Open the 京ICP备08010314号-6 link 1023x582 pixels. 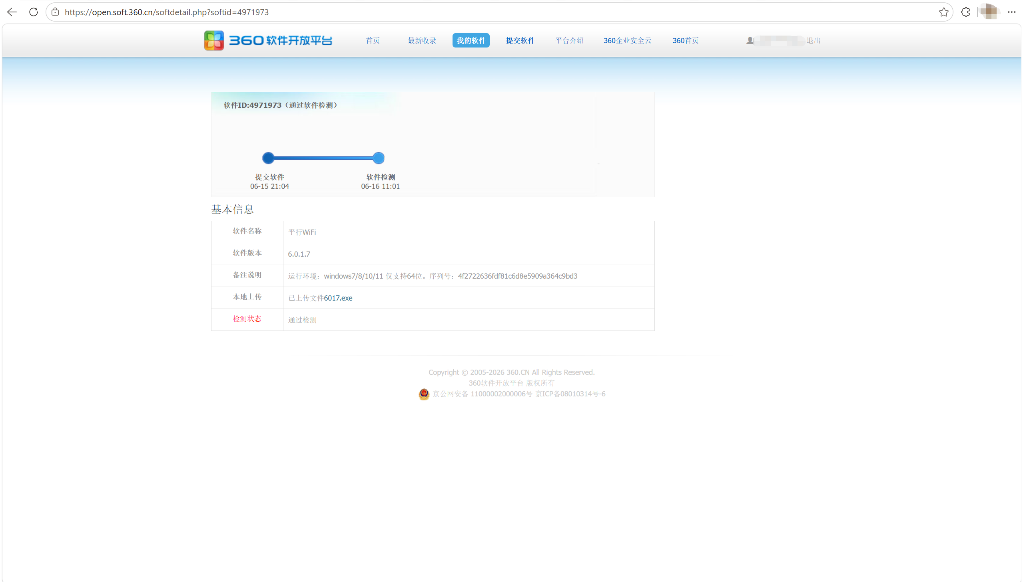tap(570, 394)
